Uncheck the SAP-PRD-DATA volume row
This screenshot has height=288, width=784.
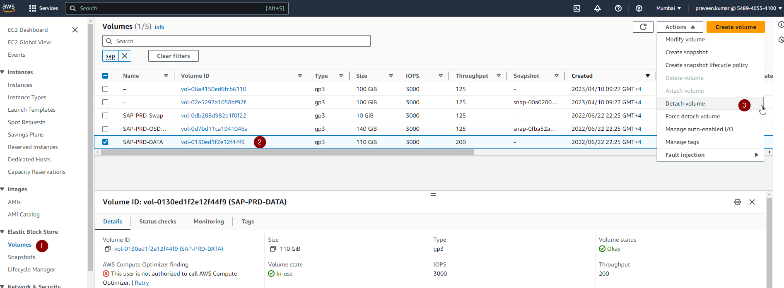pos(105,142)
